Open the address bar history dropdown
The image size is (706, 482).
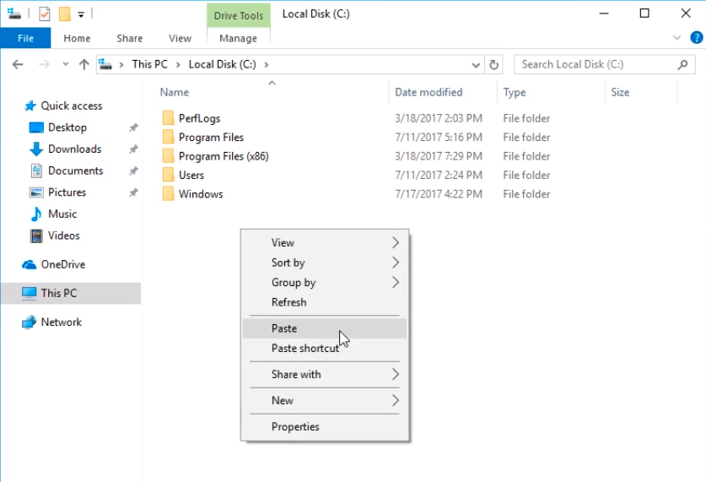pos(476,65)
